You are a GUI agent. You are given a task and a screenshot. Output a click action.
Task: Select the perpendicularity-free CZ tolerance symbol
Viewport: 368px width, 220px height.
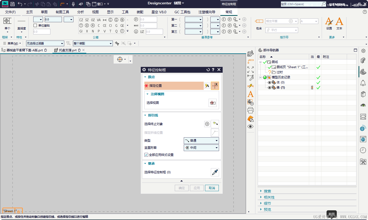click(x=81, y=20)
